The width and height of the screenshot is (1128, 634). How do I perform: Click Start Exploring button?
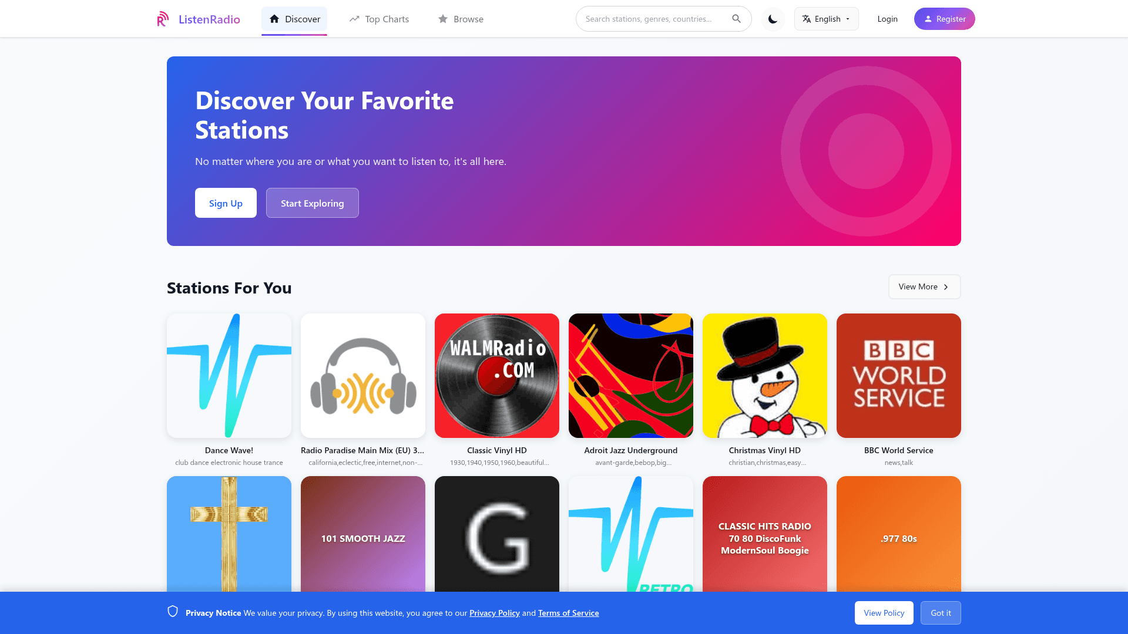pyautogui.click(x=312, y=203)
